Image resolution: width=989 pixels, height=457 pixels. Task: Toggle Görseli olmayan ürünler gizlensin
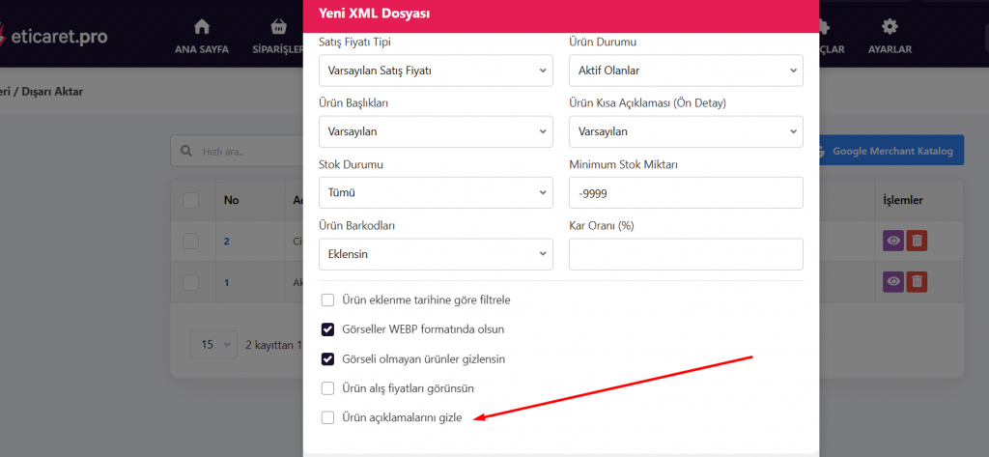tap(328, 358)
